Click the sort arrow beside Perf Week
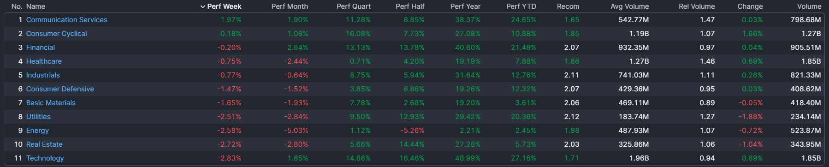Viewport: 829px width, 167px height. click(202, 6)
